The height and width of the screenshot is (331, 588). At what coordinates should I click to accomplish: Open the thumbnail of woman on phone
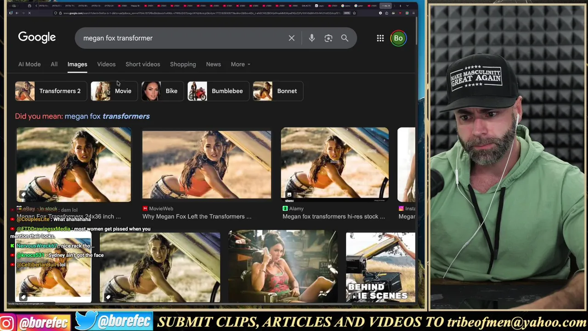coord(283,267)
